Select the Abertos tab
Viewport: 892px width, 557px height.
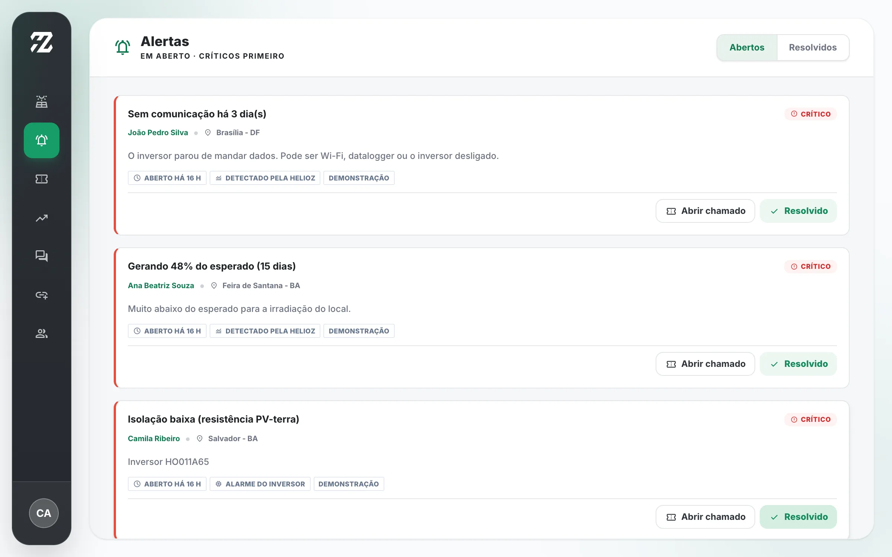point(747,48)
